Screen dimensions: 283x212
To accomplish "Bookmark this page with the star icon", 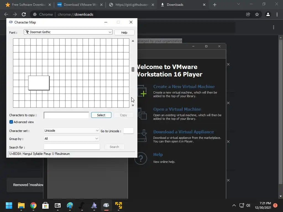I will click(257, 14).
